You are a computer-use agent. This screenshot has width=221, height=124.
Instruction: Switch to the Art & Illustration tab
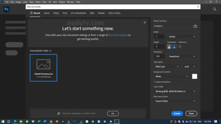[78, 13]
